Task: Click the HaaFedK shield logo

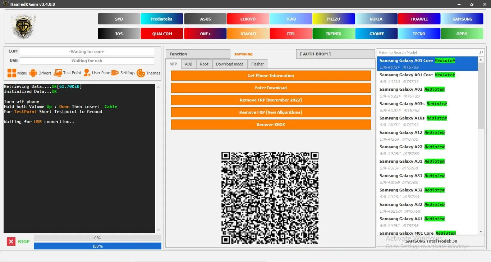Action: point(23,27)
